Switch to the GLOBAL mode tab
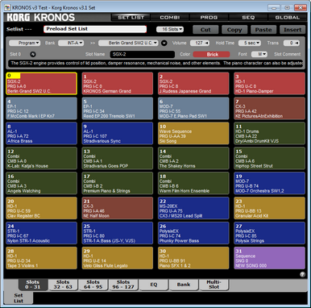This screenshot has width=311, height=308. pyautogui.click(x=287, y=18)
